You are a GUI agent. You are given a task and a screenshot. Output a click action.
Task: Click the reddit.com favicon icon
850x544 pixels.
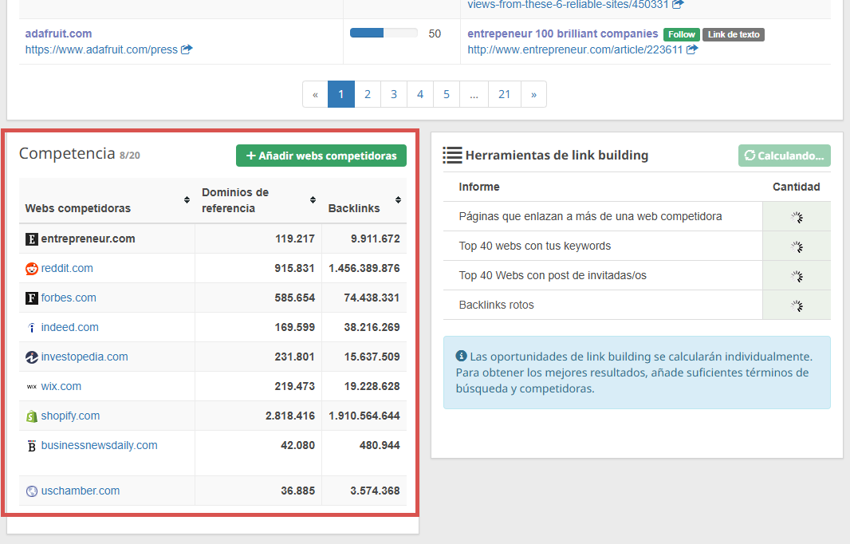pyautogui.click(x=32, y=269)
